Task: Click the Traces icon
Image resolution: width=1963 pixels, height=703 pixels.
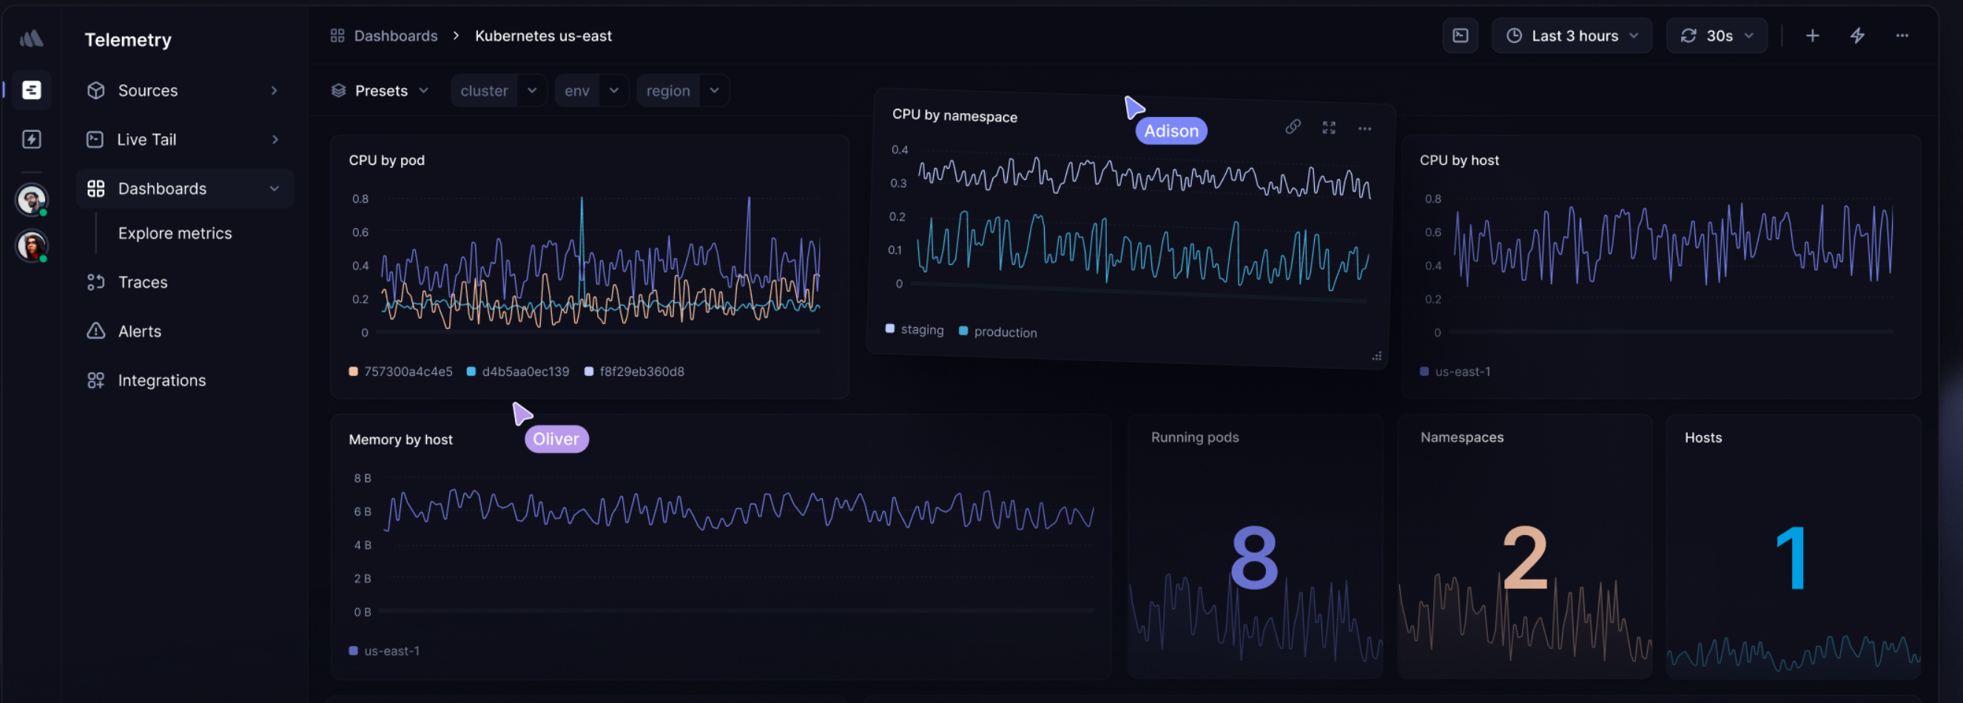Action: (96, 282)
